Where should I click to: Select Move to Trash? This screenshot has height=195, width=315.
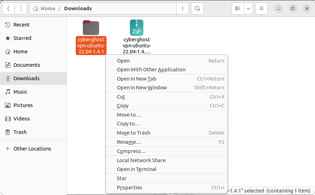[167, 133]
